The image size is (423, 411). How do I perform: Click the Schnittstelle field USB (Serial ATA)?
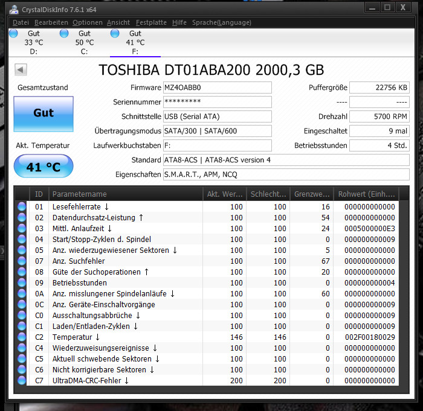[217, 116]
